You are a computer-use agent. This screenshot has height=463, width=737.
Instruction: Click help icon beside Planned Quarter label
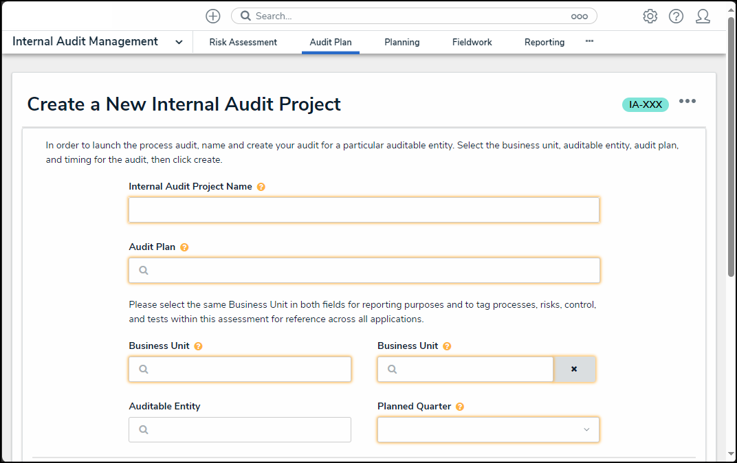[460, 407]
